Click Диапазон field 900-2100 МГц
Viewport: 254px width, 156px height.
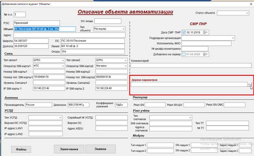78,105
